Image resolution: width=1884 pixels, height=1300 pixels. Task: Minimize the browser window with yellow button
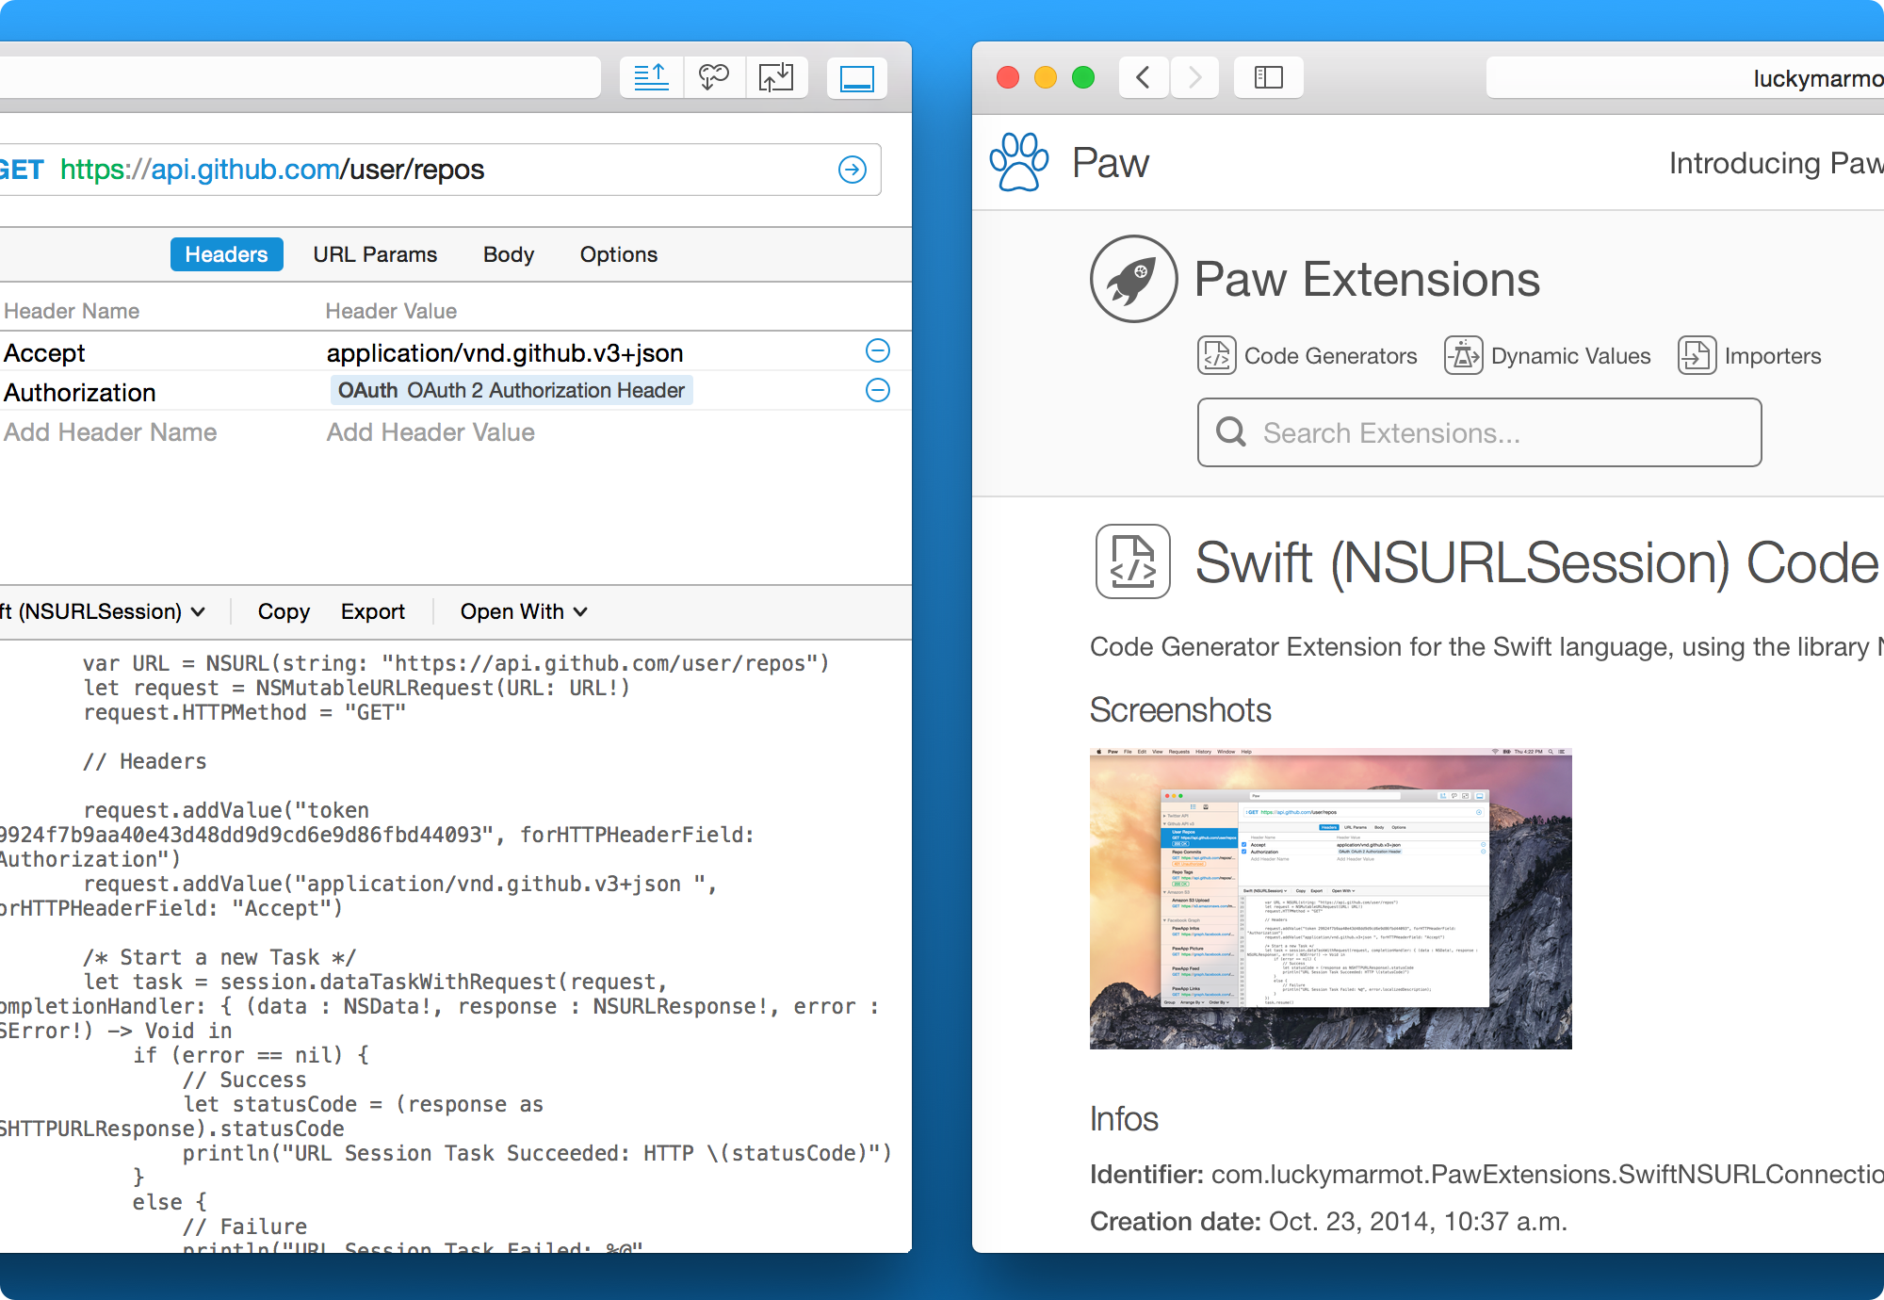point(1046,77)
